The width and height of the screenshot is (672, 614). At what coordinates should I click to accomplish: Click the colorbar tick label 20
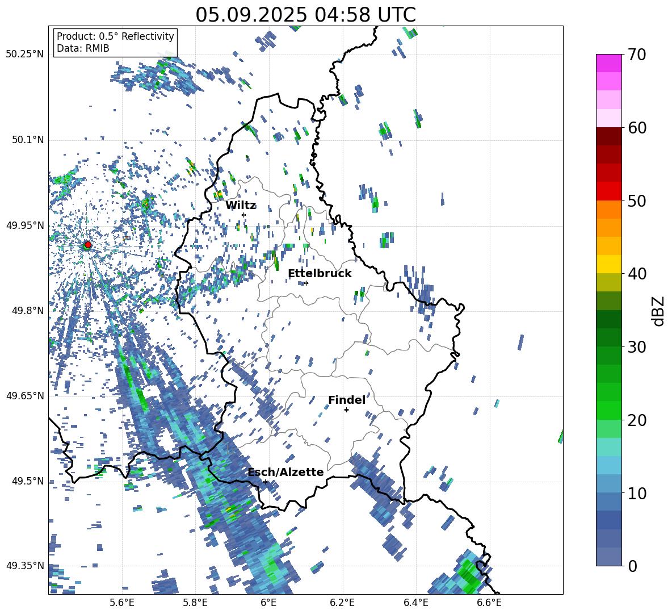tap(637, 420)
